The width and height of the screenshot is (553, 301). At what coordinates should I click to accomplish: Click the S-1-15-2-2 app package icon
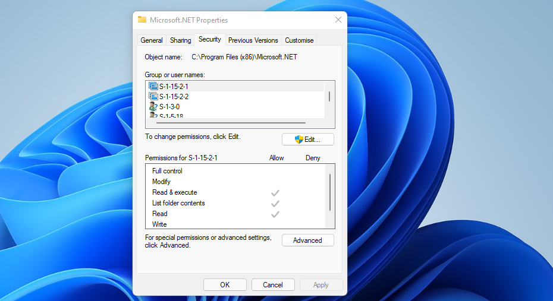pos(153,96)
